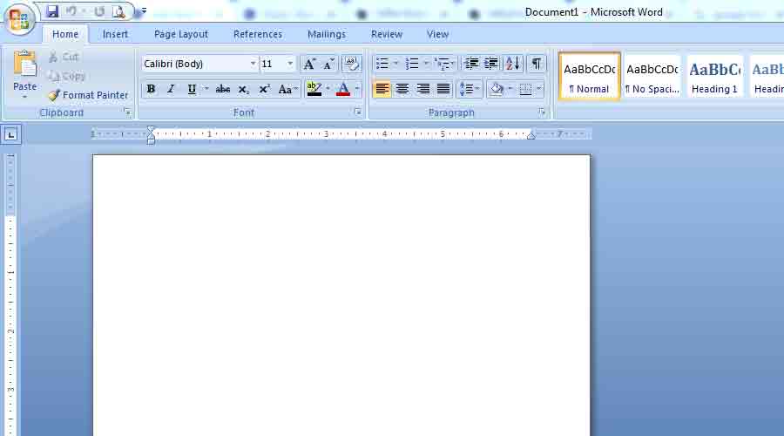Image resolution: width=784 pixels, height=436 pixels.
Task: Apply red font color
Action: tap(343, 89)
